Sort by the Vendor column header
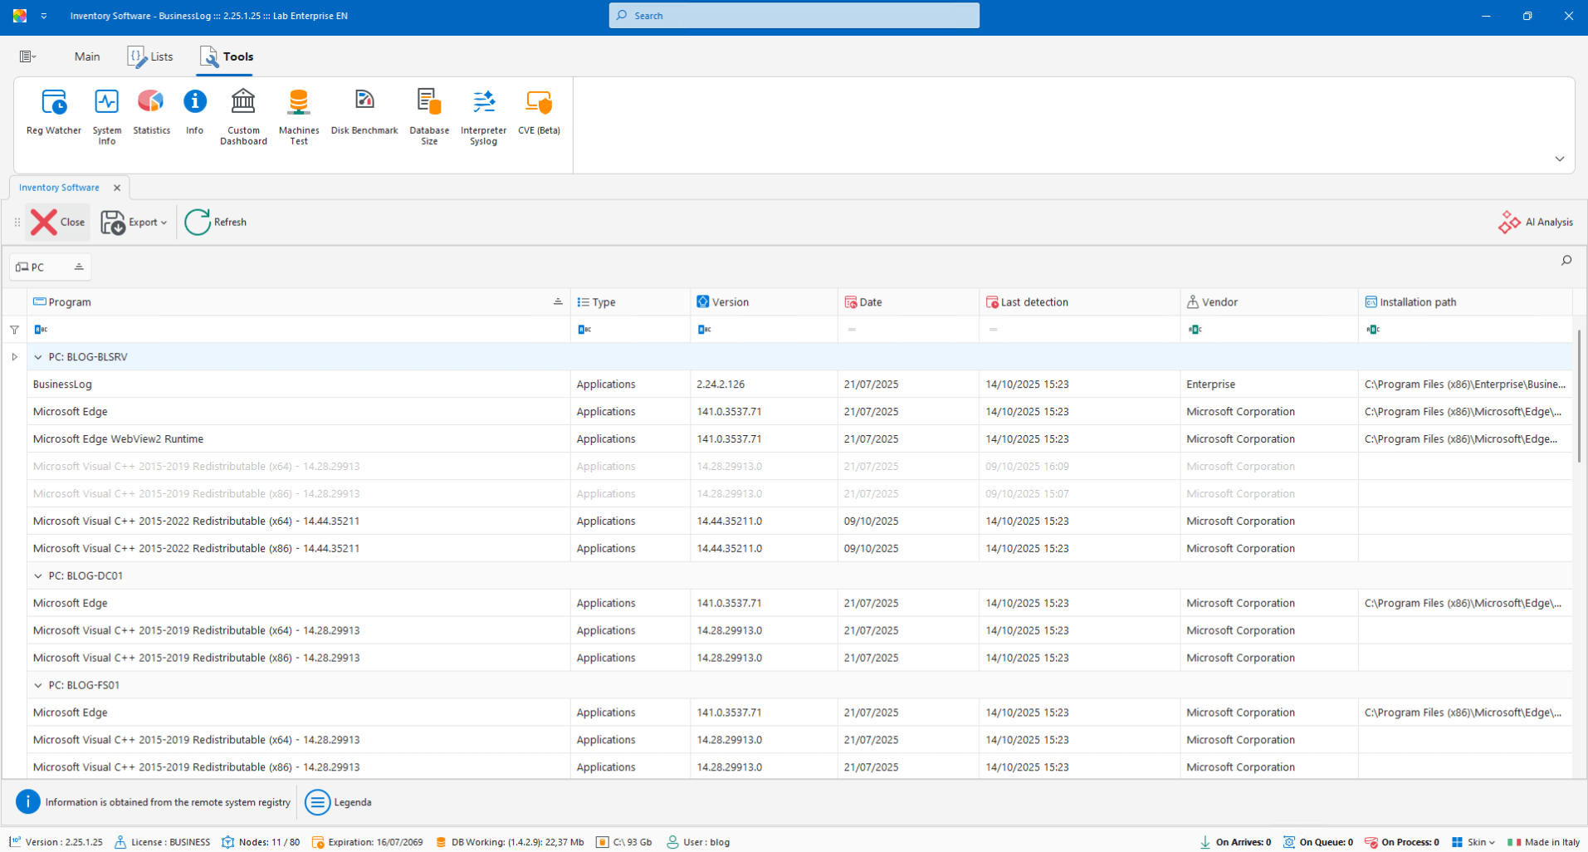The width and height of the screenshot is (1588, 852). coord(1219,302)
